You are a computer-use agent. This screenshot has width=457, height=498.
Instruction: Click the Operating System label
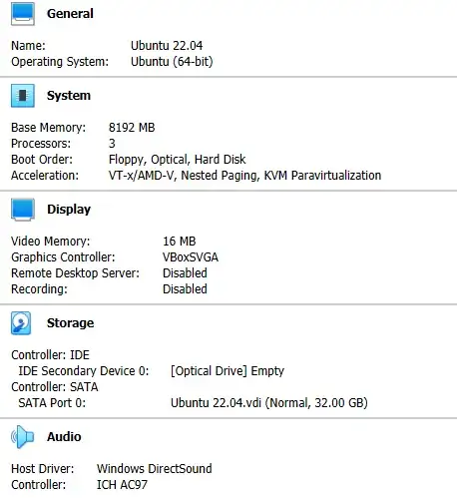tap(60, 62)
